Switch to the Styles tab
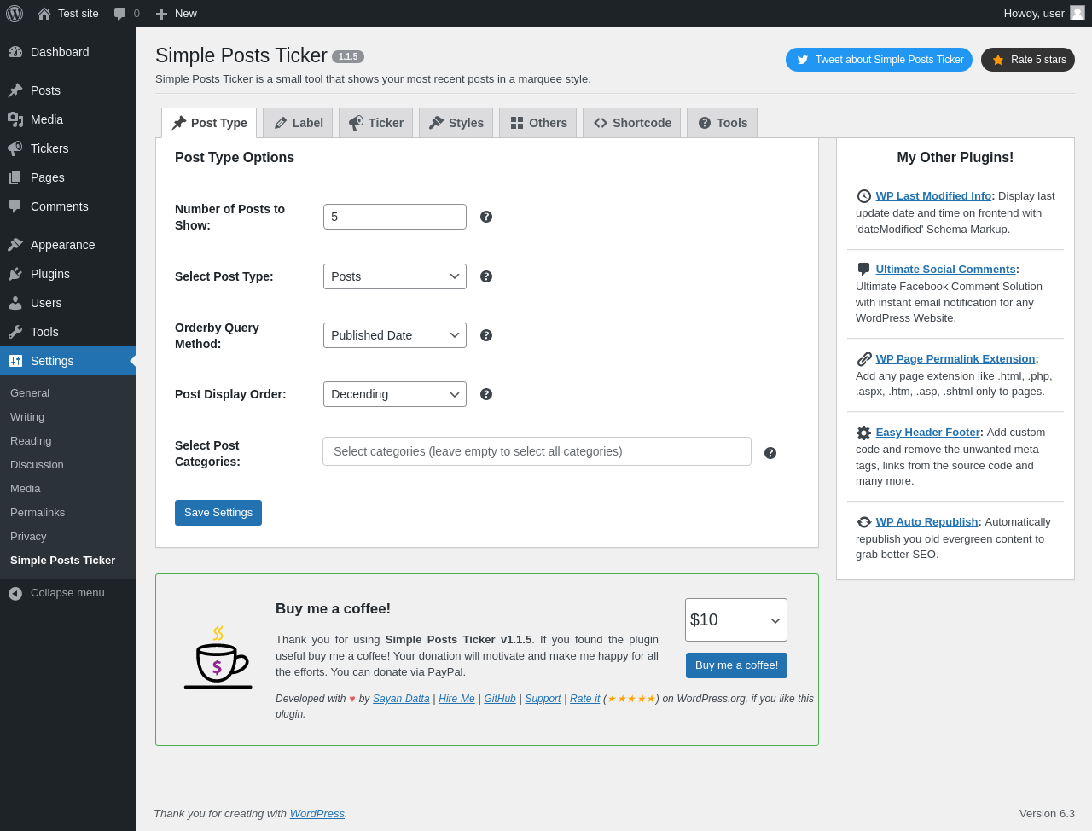Image resolution: width=1092 pixels, height=831 pixels. click(x=456, y=123)
